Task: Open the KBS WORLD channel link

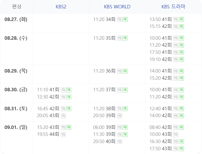Action: tap(117, 7)
